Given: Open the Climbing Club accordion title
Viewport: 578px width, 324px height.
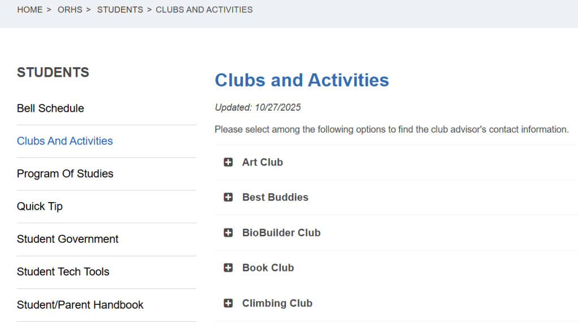Looking at the screenshot, I should click(277, 303).
